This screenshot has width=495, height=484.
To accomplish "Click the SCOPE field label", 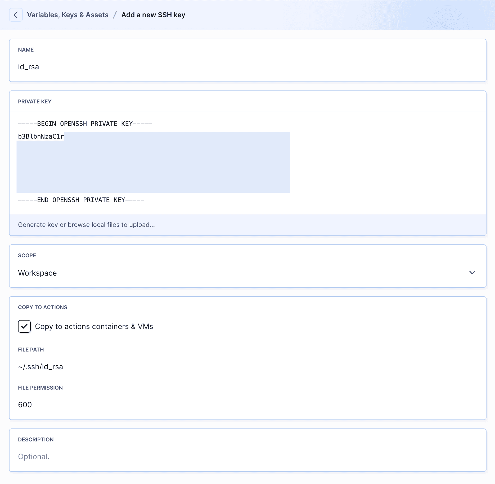I will (27, 255).
